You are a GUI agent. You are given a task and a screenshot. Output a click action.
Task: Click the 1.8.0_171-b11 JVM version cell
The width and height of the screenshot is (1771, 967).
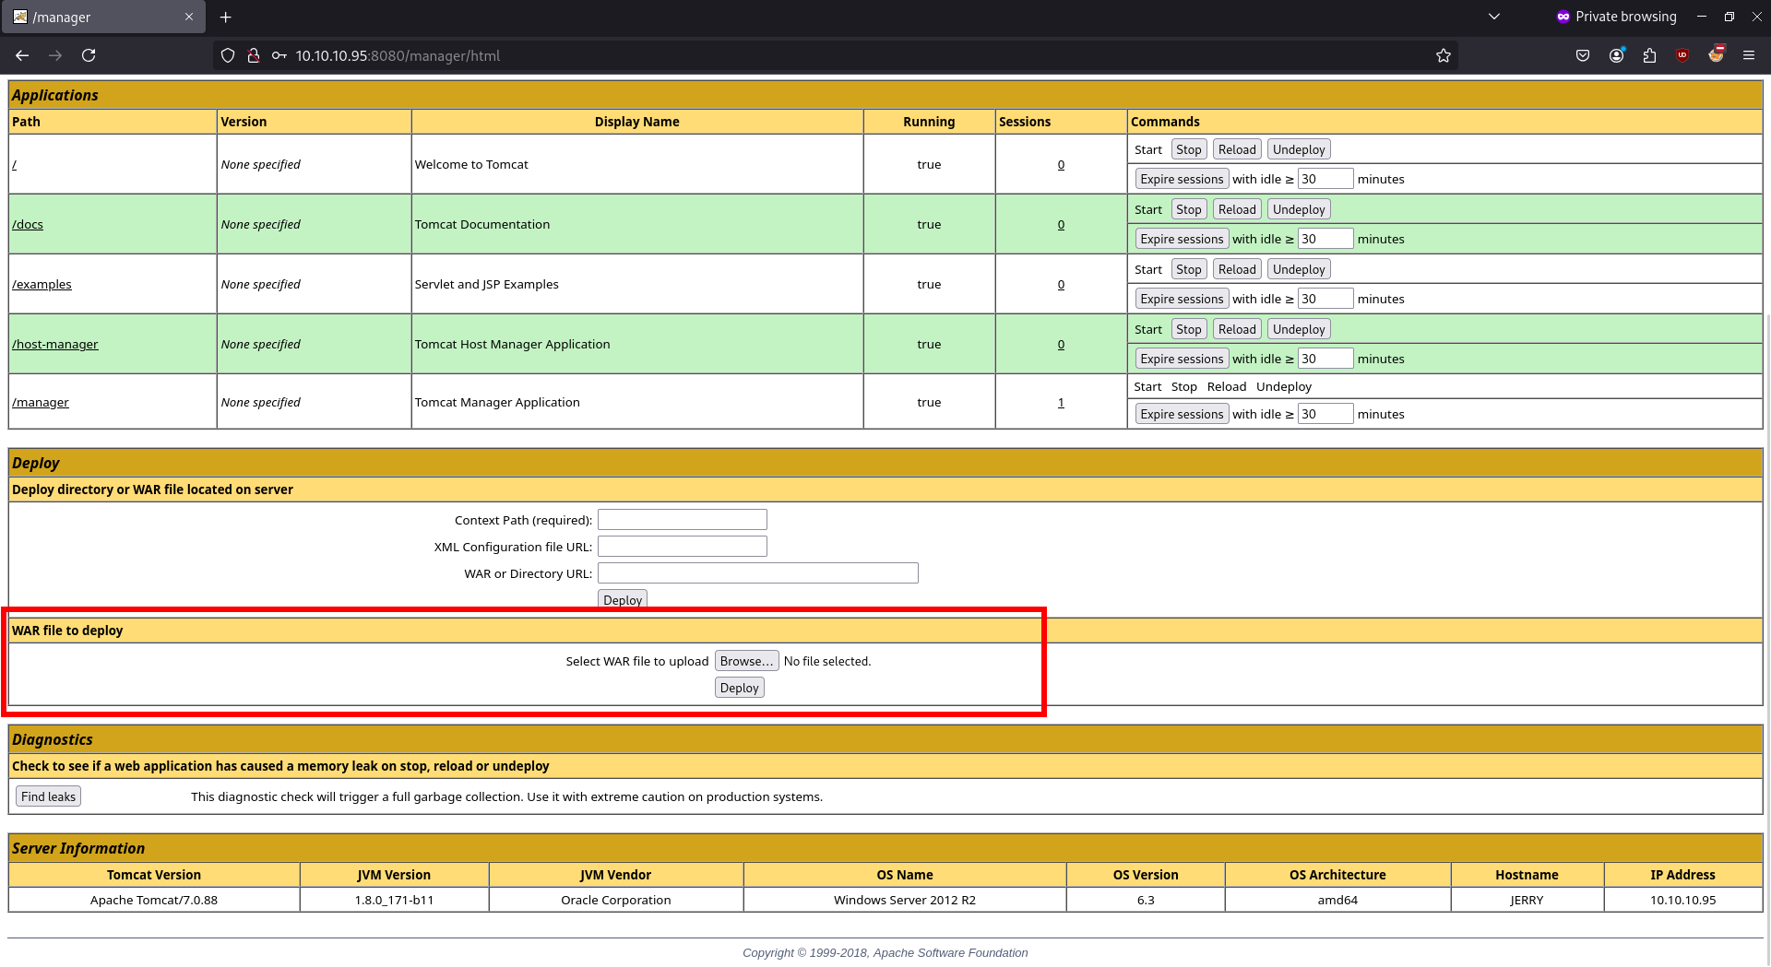pos(394,900)
